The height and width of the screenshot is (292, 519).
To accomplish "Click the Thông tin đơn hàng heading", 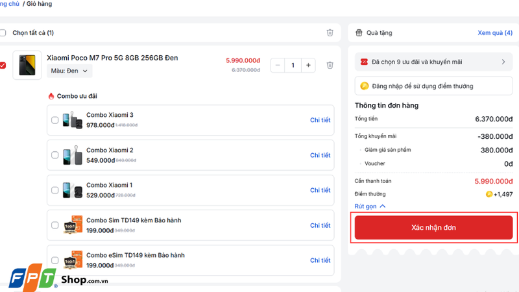I will [387, 106].
